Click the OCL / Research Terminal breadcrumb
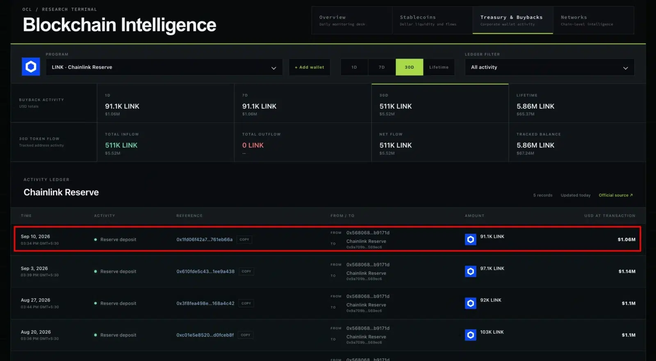Screen dimensions: 656x361 59,9
